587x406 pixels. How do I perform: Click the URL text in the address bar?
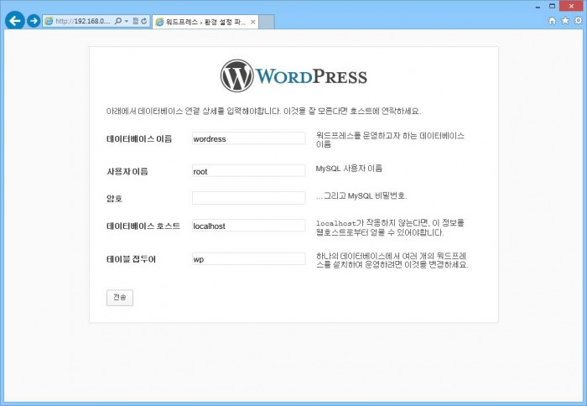(x=83, y=21)
